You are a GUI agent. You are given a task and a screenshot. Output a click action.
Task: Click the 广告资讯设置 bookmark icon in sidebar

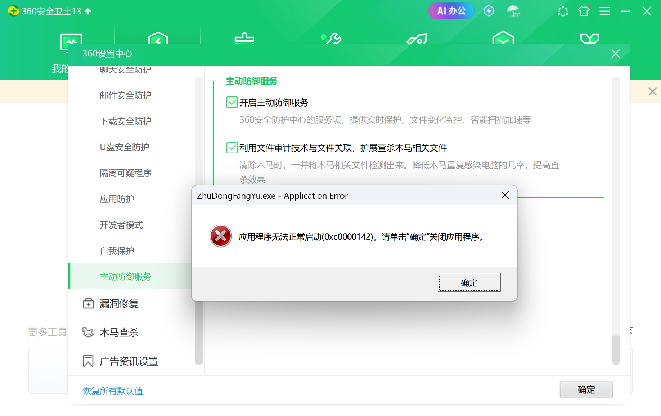88,361
